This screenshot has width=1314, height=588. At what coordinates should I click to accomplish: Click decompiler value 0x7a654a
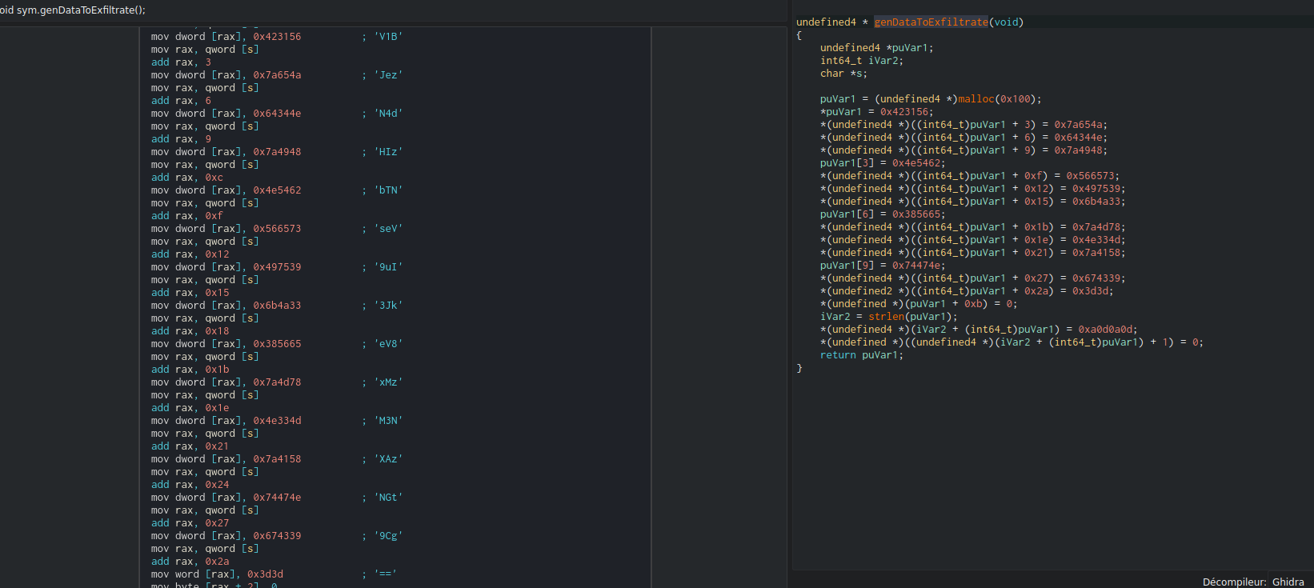1078,125
